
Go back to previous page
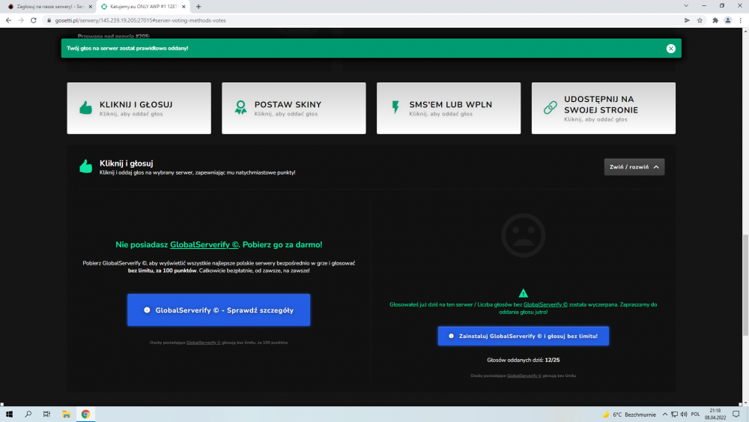click(8, 20)
